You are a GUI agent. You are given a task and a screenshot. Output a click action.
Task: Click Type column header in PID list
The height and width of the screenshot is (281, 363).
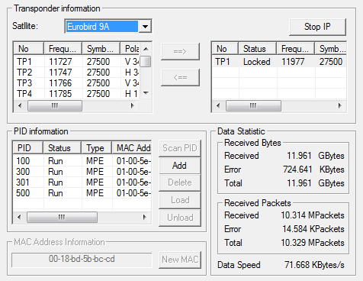click(x=97, y=147)
